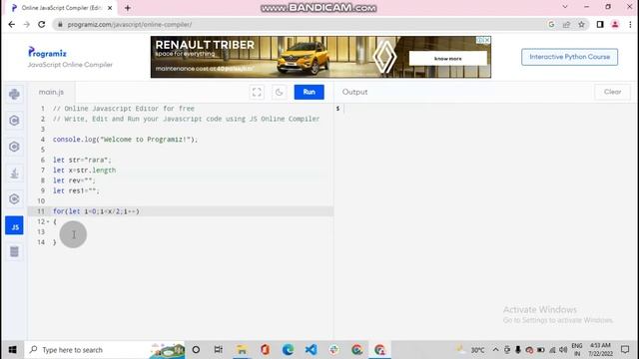This screenshot has width=639, height=359.
Task: Open the volume control in tray
Action: click(563, 350)
